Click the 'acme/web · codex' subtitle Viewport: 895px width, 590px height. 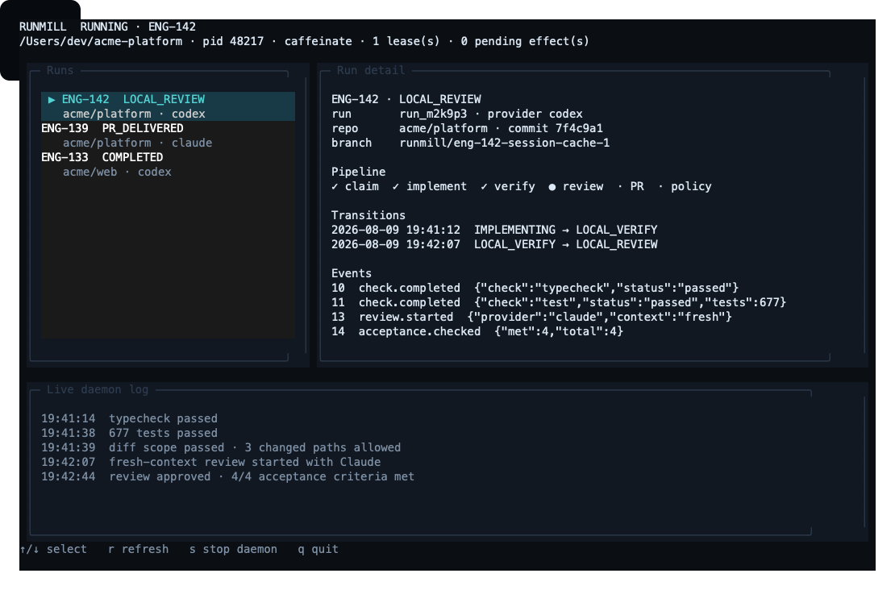coord(117,172)
